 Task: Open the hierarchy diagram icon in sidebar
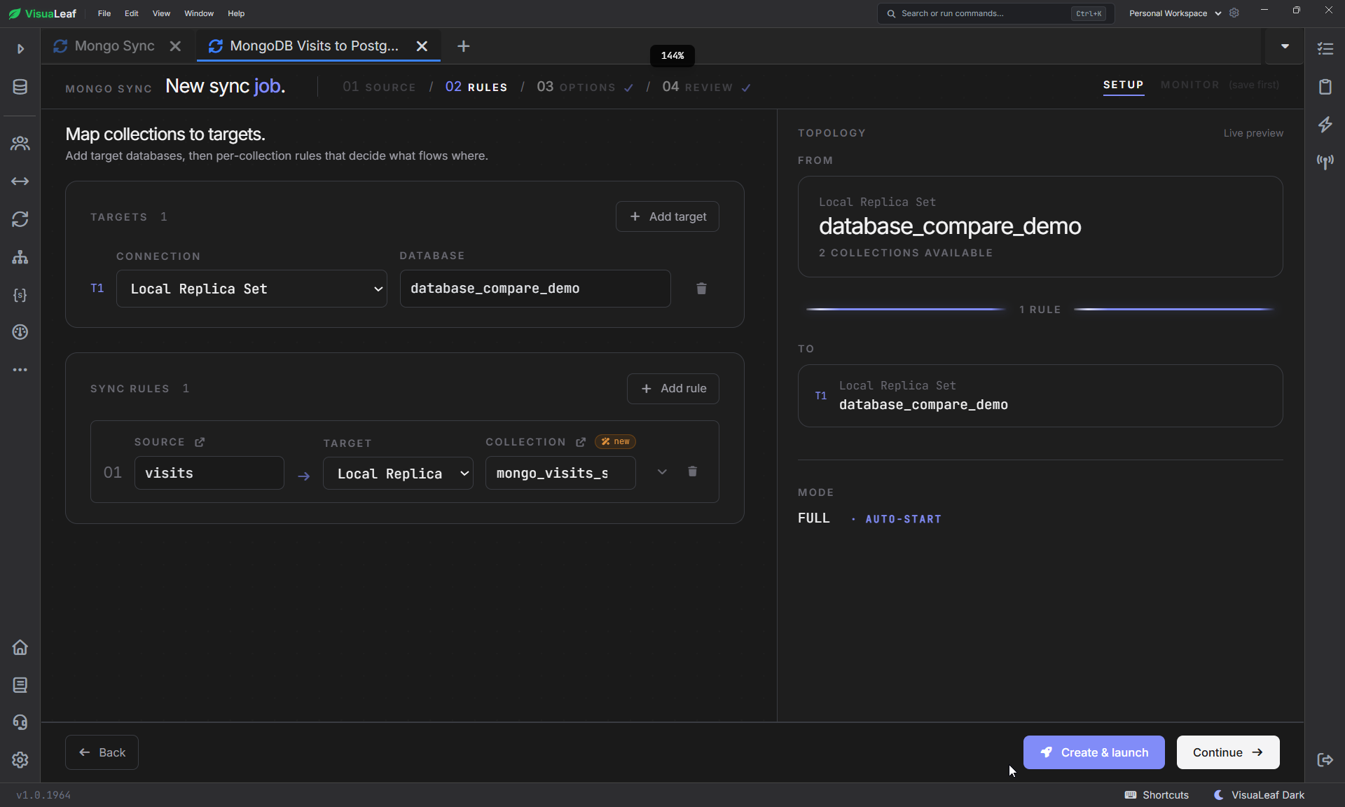point(20,257)
